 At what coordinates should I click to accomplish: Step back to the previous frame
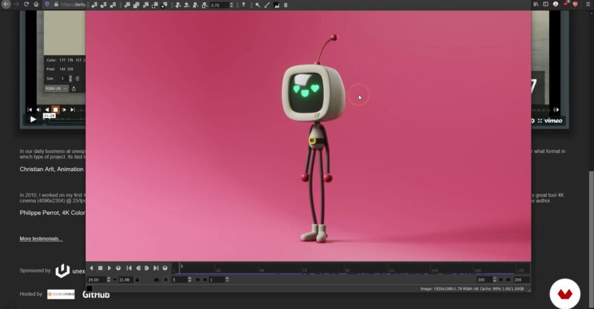coord(138,268)
